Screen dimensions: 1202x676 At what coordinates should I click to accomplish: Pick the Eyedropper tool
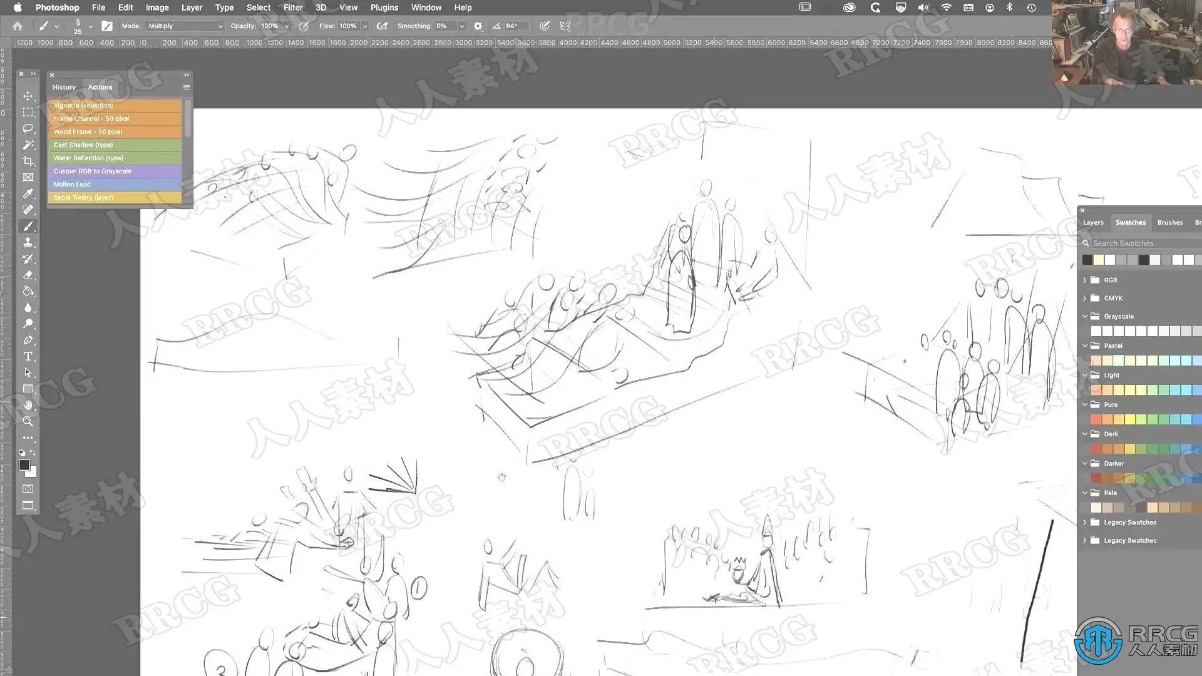(28, 193)
